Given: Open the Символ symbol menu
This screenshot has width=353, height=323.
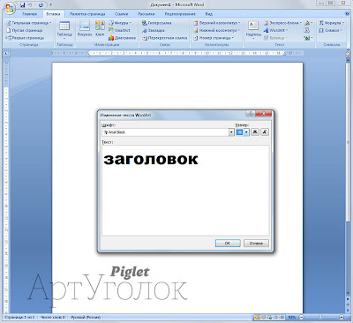Looking at the screenshot, I should click(x=331, y=30).
